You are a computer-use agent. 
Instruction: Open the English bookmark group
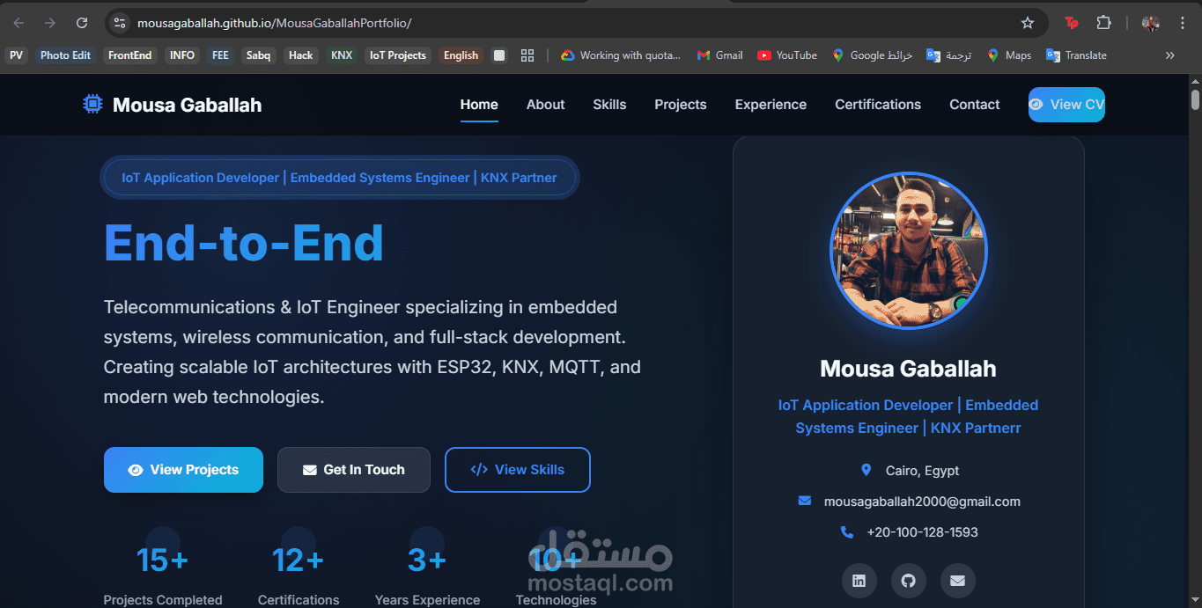pos(461,55)
